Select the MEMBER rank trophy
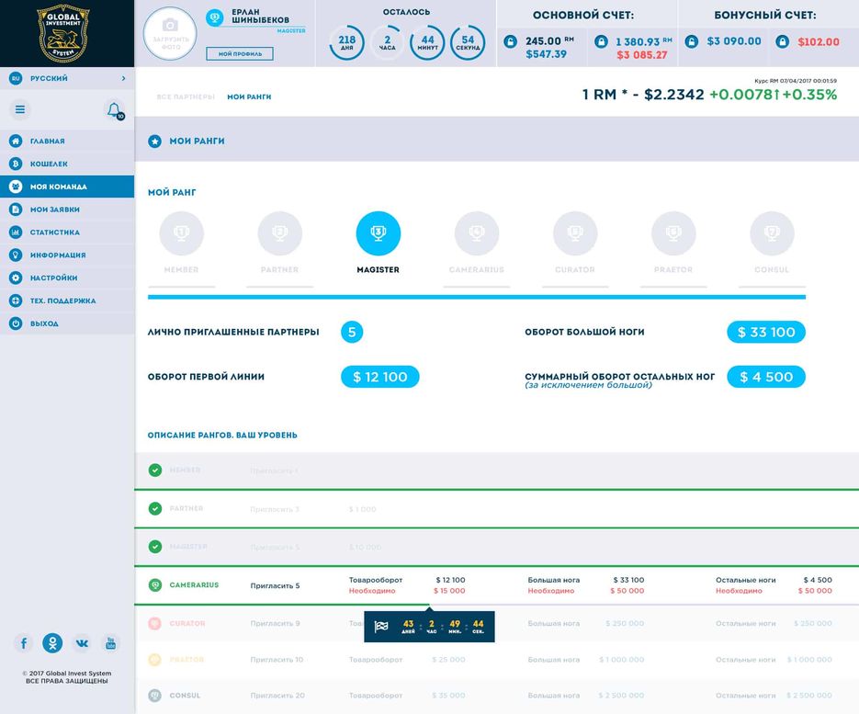This screenshot has width=859, height=714. pyautogui.click(x=181, y=233)
